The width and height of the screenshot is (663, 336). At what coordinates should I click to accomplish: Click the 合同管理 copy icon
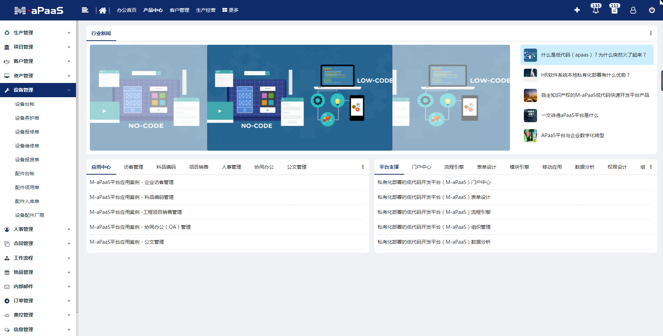(7, 244)
